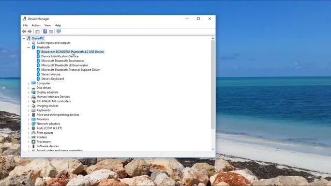Screen dimensions: 331x186
Task: Select Microsoft Bluetooth Enumerator entry
Action: (63, 61)
